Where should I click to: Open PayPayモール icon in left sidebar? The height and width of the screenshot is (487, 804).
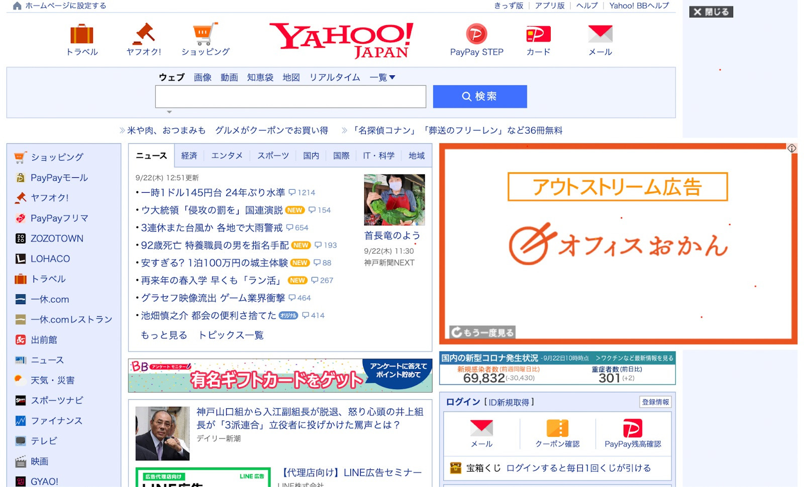coord(20,178)
